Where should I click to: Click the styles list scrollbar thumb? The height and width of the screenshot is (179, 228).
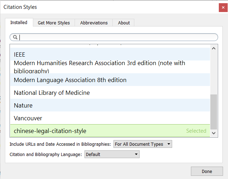click(214, 112)
